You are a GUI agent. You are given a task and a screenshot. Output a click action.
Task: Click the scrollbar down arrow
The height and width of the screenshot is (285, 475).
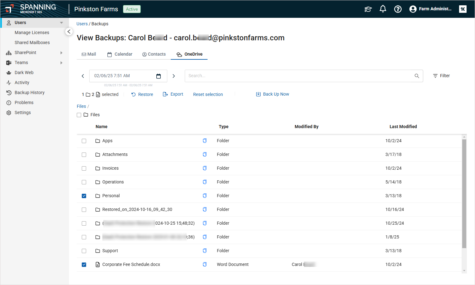click(464, 271)
